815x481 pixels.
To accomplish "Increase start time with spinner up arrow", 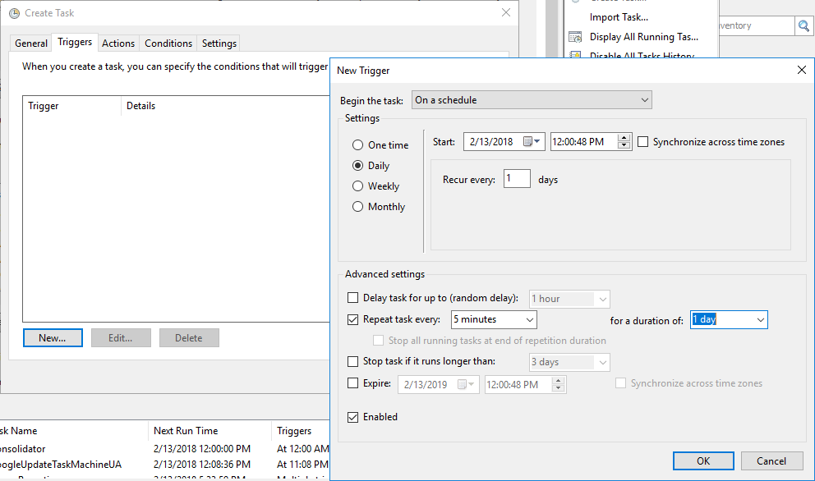I will pos(624,138).
